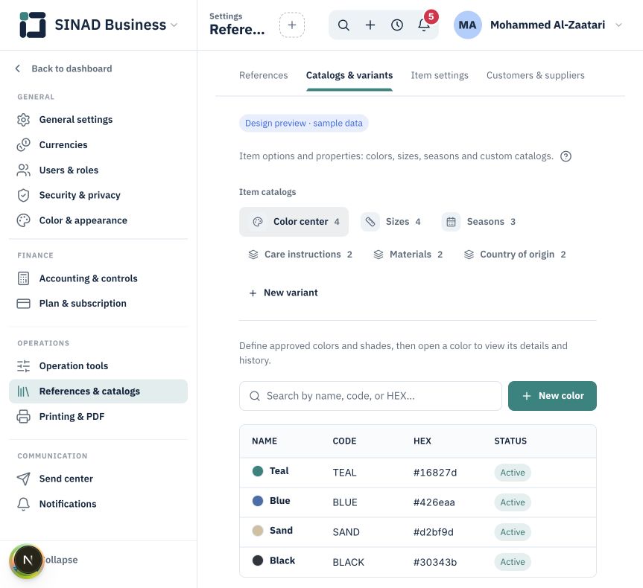Click the hex value #426eaa
This screenshot has height=588, width=643.
pos(434,502)
